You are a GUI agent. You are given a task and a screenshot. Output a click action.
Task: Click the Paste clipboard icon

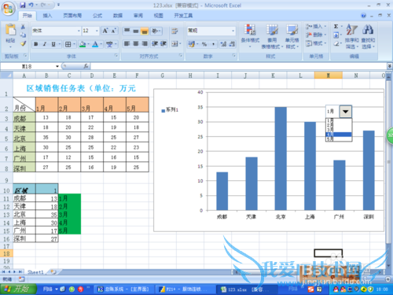(x=10, y=30)
